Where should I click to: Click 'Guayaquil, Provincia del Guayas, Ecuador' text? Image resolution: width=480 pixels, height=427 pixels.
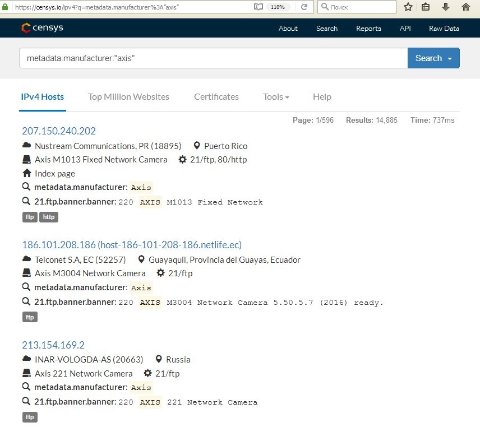coord(224,260)
